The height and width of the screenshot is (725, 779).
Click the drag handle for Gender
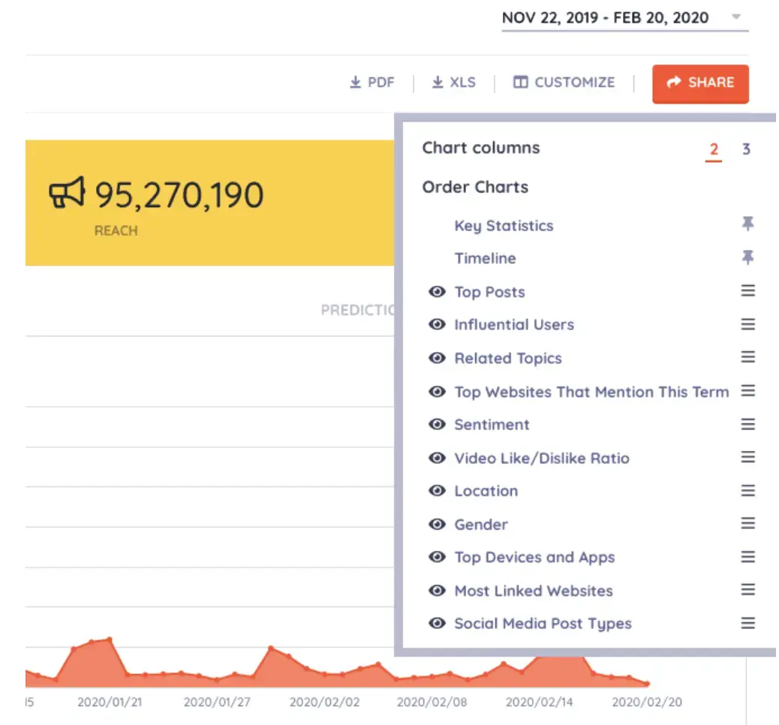[747, 524]
